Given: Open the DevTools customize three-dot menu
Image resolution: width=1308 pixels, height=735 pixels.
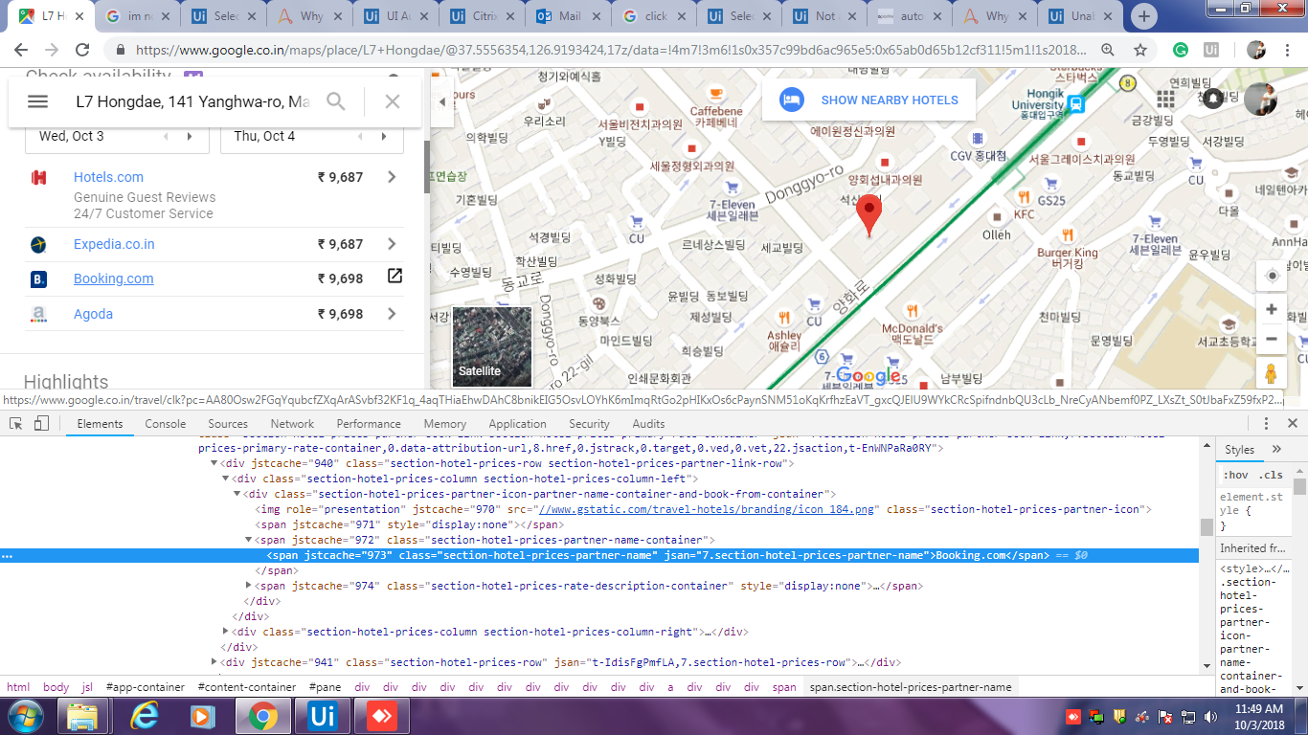Looking at the screenshot, I should point(1266,423).
